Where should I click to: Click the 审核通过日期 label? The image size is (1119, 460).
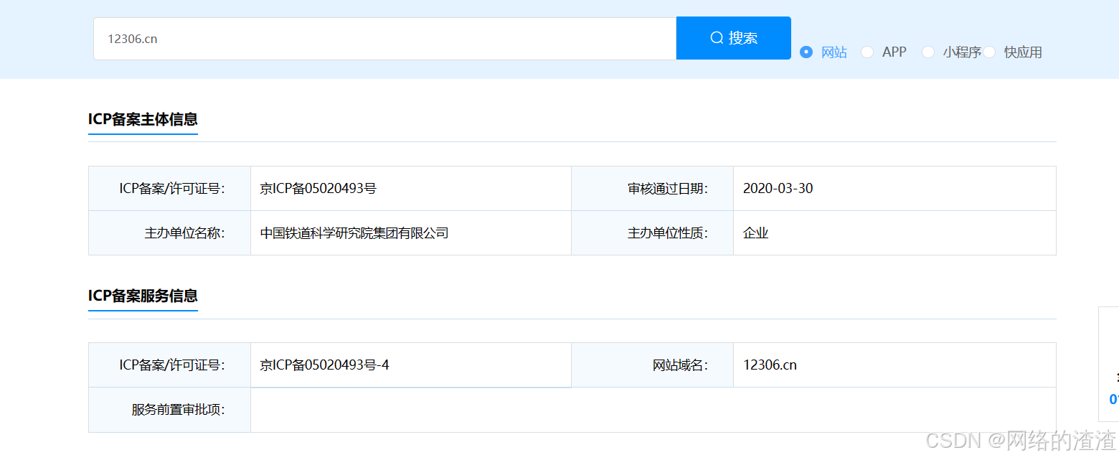coord(668,189)
